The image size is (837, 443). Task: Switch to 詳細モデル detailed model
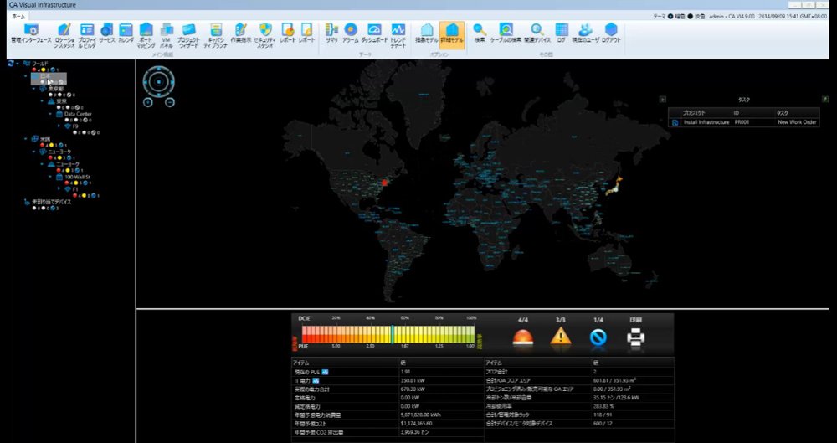452,33
